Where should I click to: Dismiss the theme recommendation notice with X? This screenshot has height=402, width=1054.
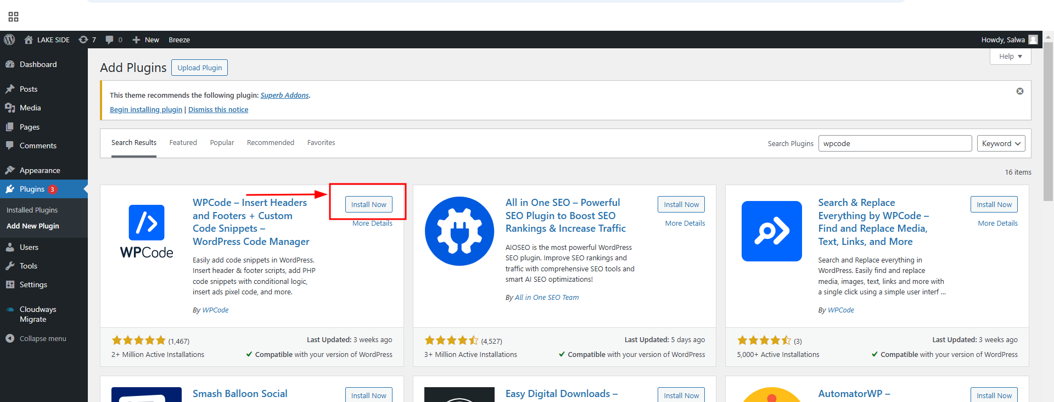coord(1020,91)
